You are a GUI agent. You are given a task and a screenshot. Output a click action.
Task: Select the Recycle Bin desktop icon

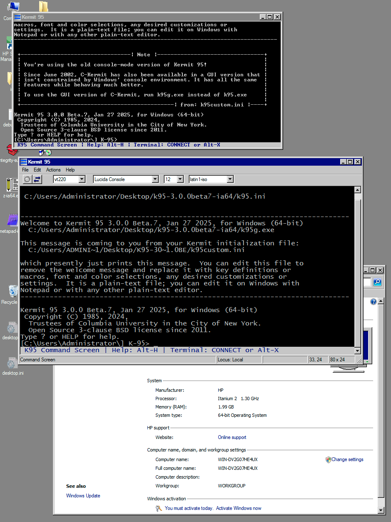coord(12,291)
